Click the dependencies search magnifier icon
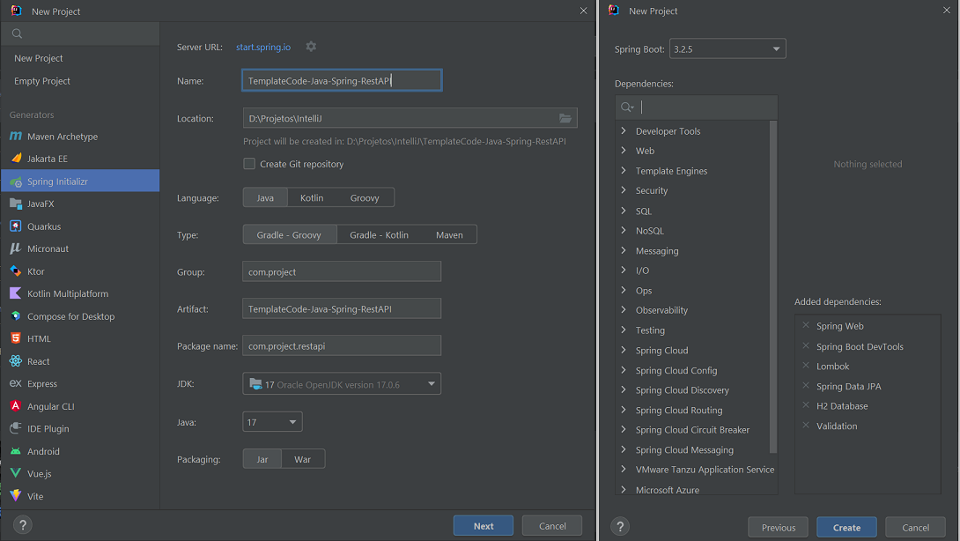 point(627,107)
